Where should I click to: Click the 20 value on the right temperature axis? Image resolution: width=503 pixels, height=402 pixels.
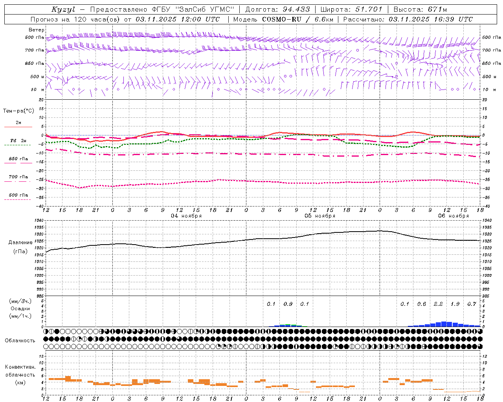pos(485,100)
